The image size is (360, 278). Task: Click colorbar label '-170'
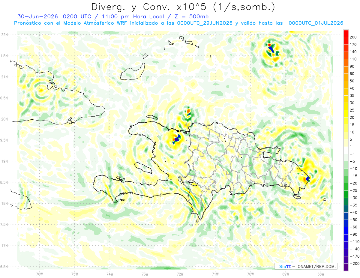[x=354, y=256]
